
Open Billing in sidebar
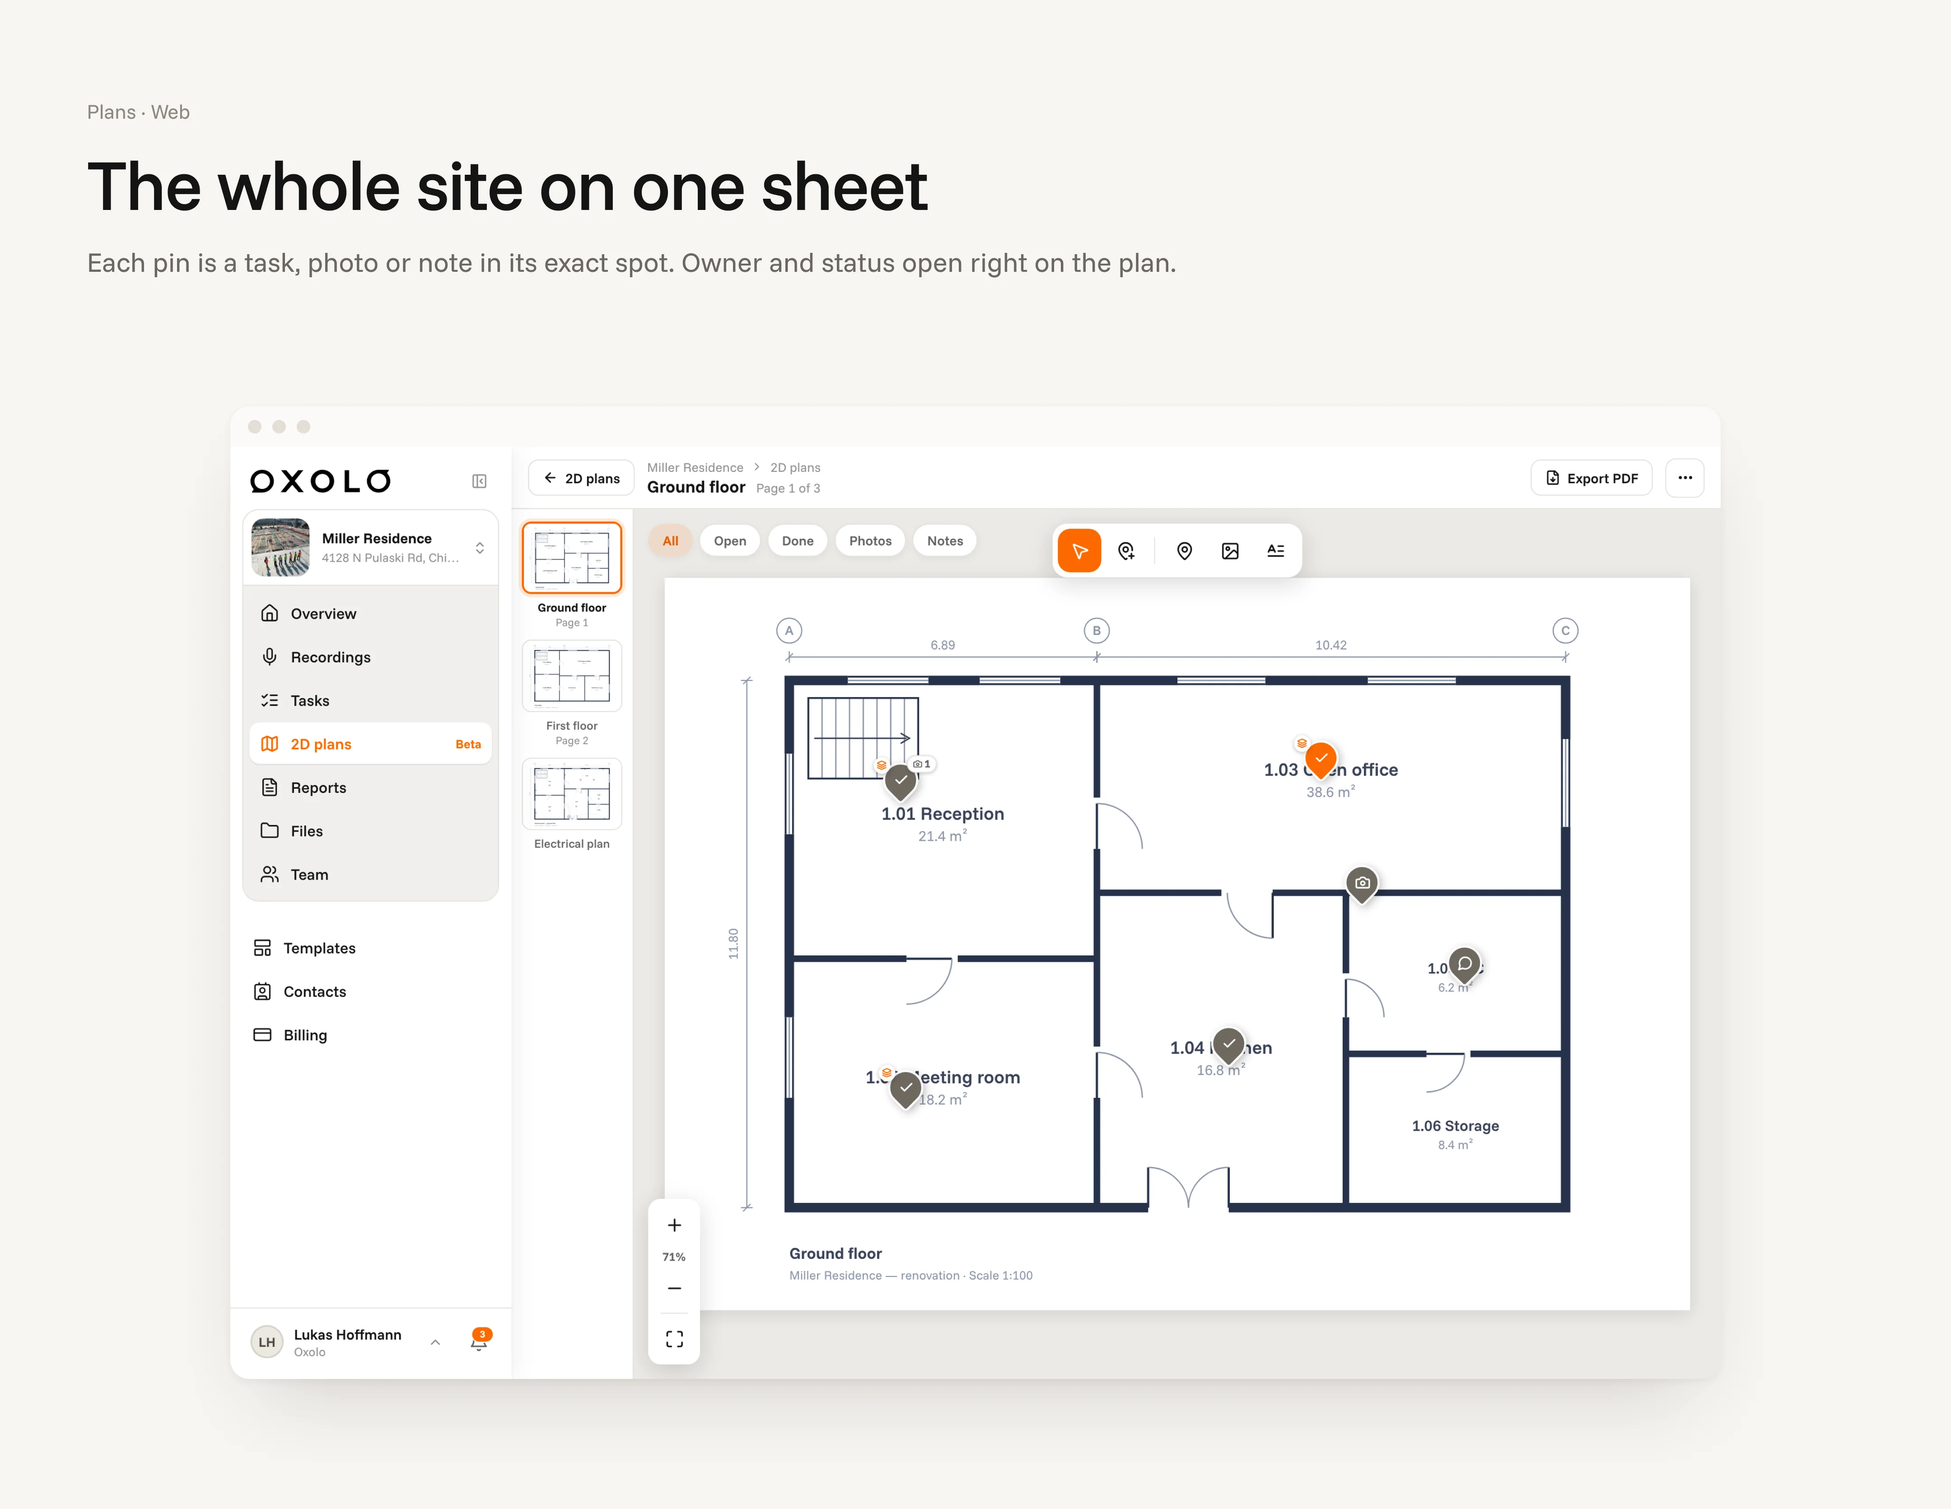click(371, 1035)
